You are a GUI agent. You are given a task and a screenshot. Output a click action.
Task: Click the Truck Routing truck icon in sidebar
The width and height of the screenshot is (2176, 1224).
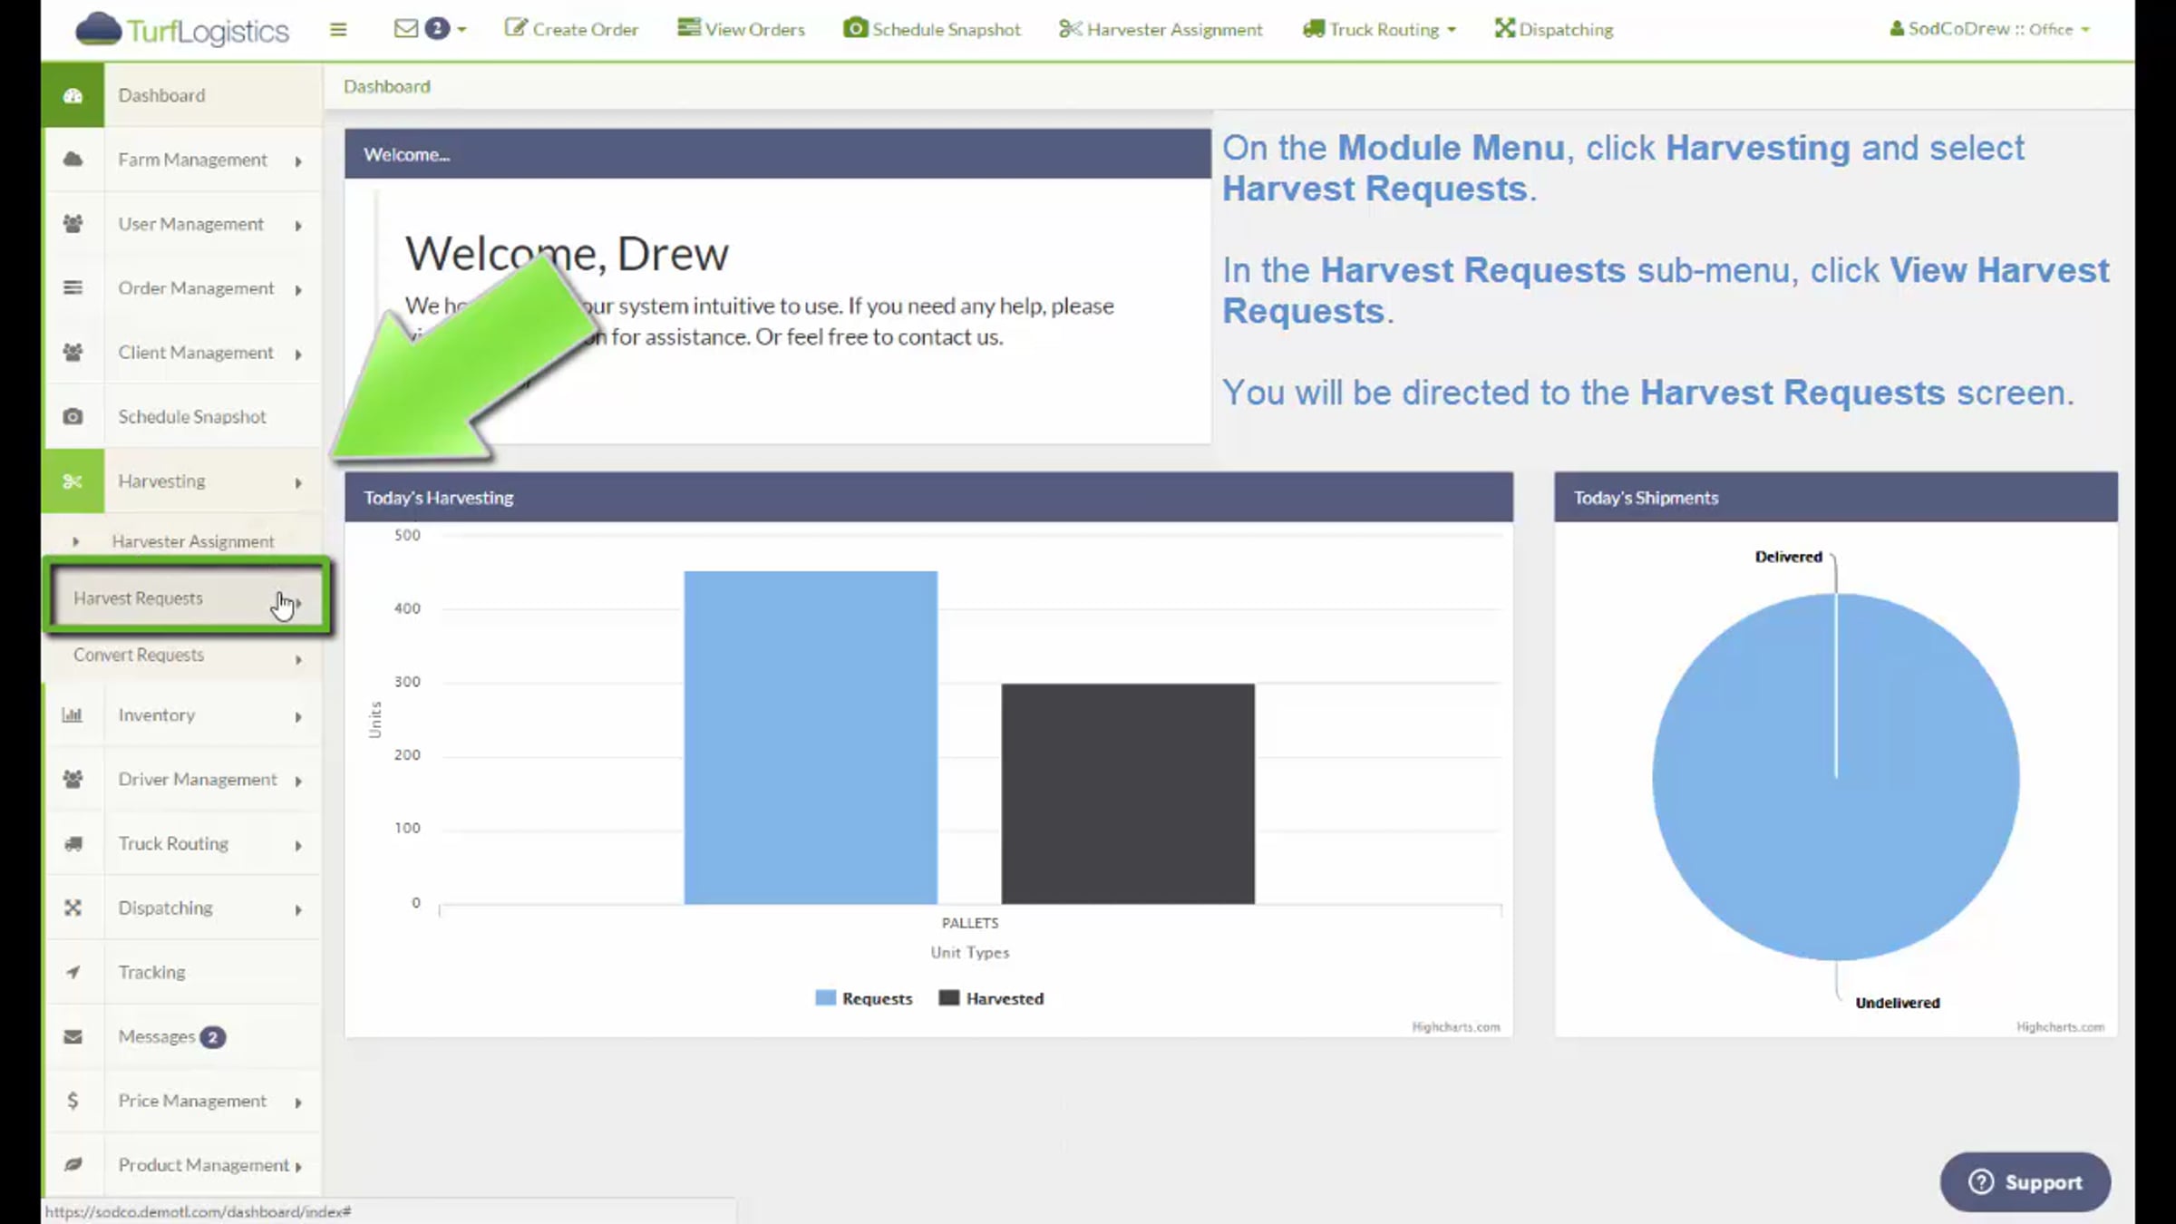click(73, 844)
